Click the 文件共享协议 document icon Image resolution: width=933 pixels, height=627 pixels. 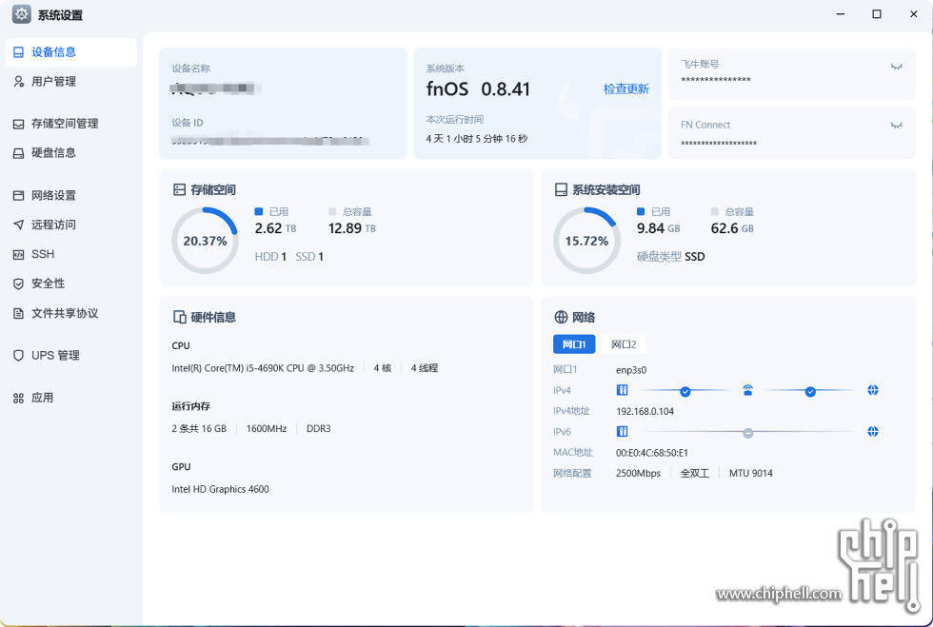(x=18, y=314)
